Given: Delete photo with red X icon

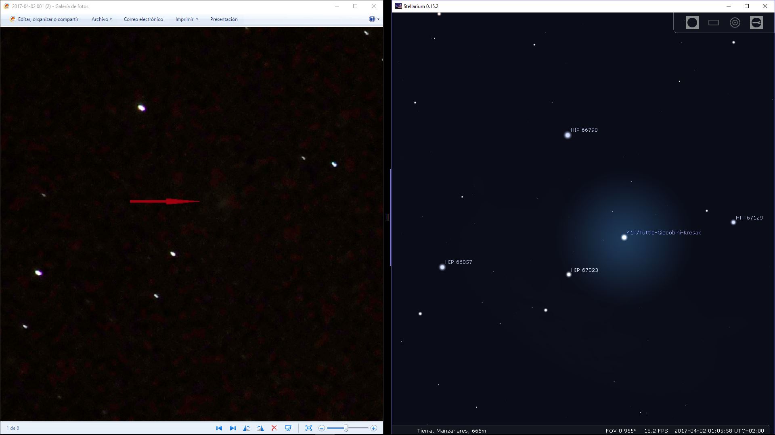Looking at the screenshot, I should 274,428.
